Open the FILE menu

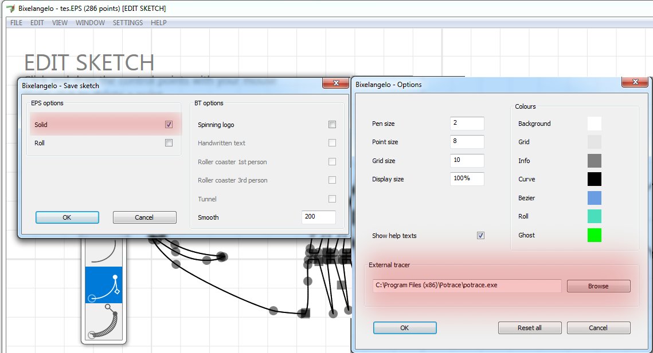point(16,23)
